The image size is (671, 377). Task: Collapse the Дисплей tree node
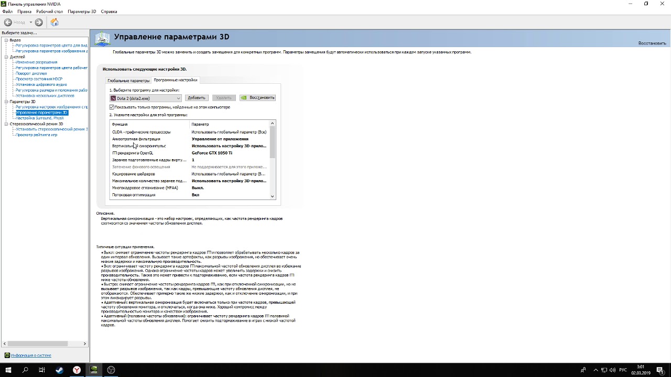(6, 57)
